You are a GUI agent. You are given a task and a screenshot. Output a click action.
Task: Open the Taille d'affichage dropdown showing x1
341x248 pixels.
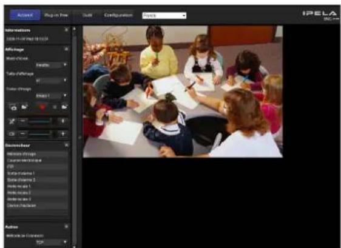point(52,81)
